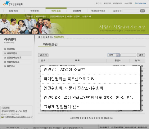
Task: Open 인권단체일정표 in the green submenu bar
Action: 57,16
